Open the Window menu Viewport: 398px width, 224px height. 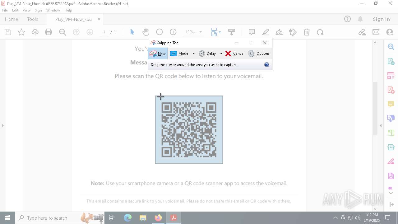(53, 10)
